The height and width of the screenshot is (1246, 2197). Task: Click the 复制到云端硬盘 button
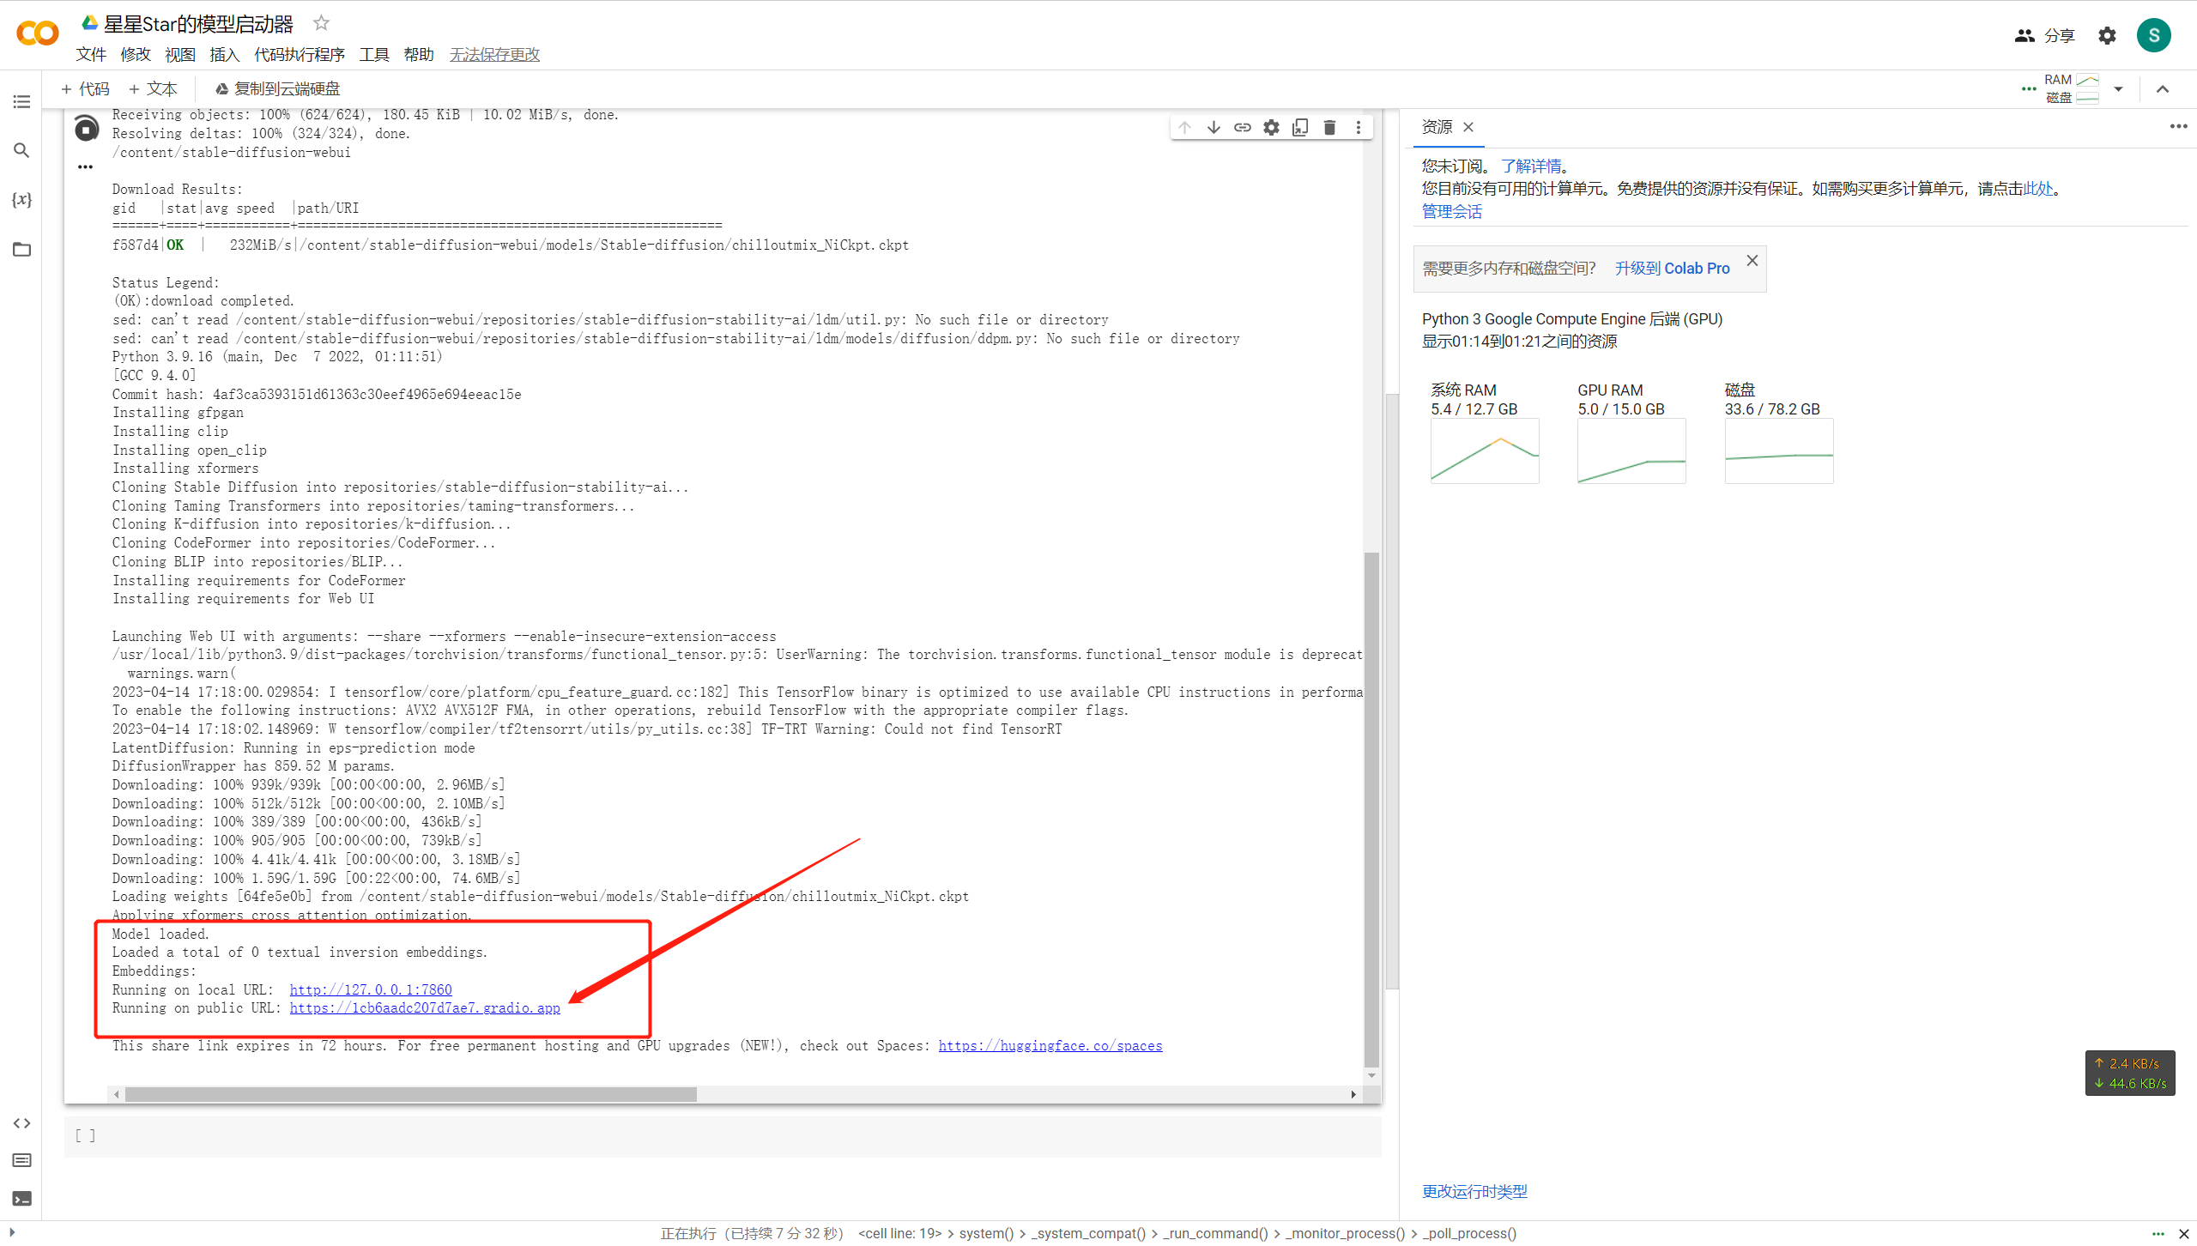pyautogui.click(x=277, y=89)
